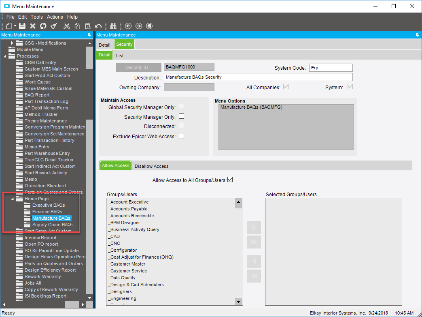The width and height of the screenshot is (422, 317).
Task: Toggle the All Companies checkbox
Action: pyautogui.click(x=286, y=87)
